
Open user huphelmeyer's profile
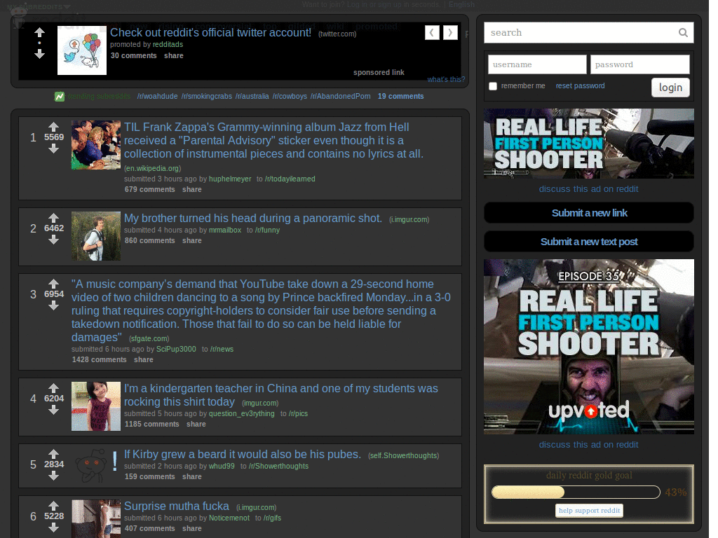(x=230, y=179)
